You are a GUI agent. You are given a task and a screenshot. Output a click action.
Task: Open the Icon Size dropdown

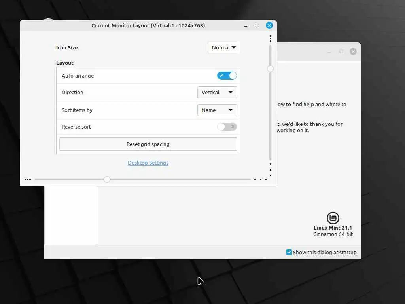(224, 47)
